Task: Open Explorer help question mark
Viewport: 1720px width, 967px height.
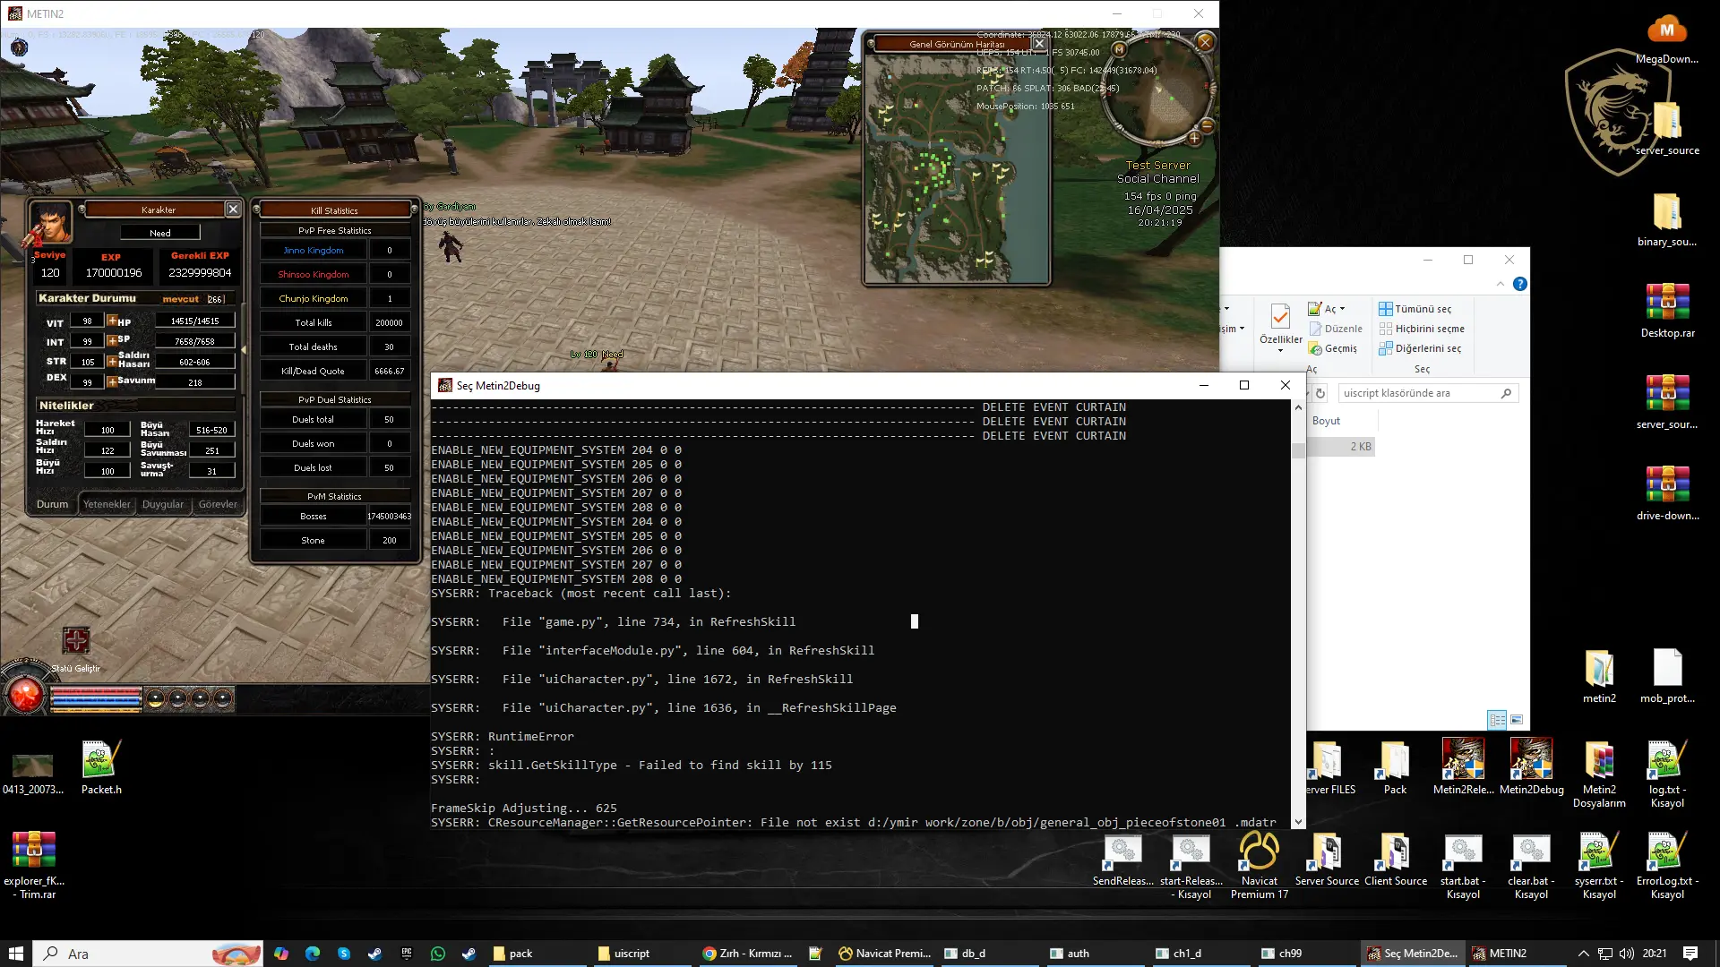Action: pos(1519,284)
